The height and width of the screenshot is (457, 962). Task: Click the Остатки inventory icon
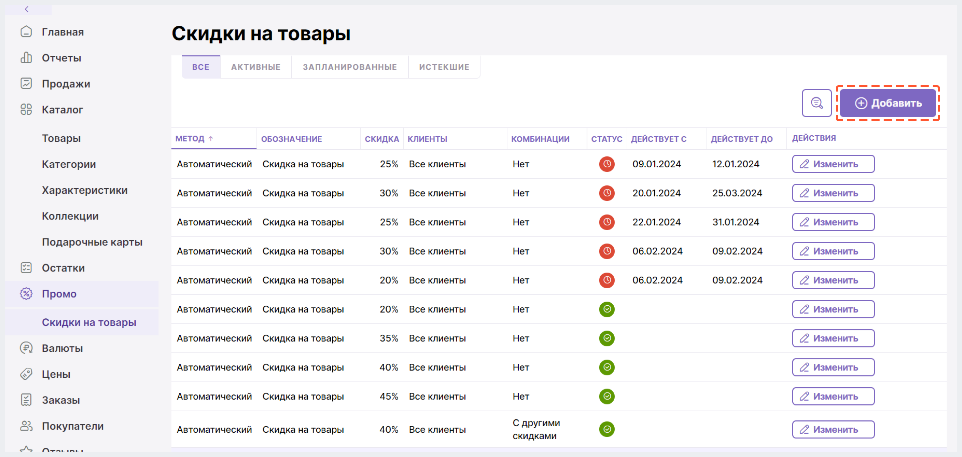click(x=26, y=268)
